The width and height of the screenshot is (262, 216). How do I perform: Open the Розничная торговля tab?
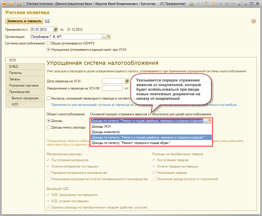(24, 85)
